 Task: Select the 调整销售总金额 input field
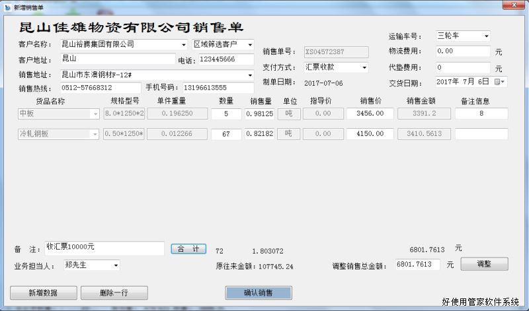pyautogui.click(x=417, y=264)
